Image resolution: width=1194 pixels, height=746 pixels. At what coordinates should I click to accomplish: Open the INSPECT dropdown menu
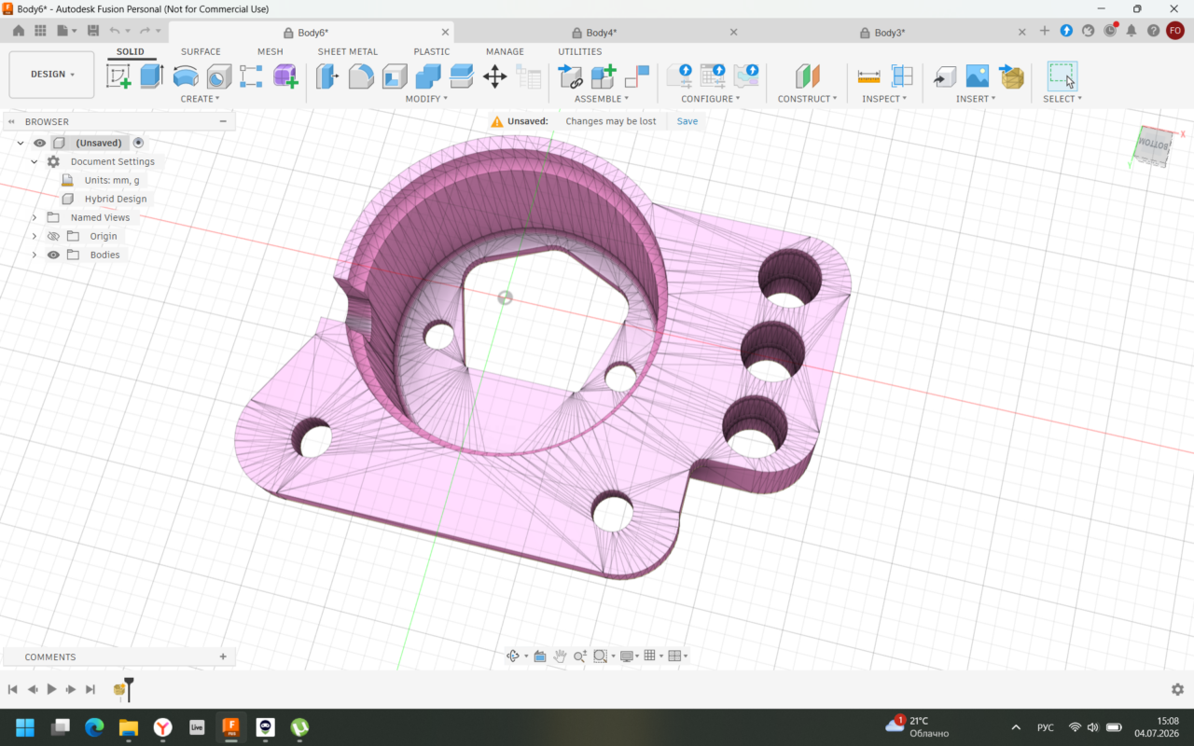(x=884, y=99)
